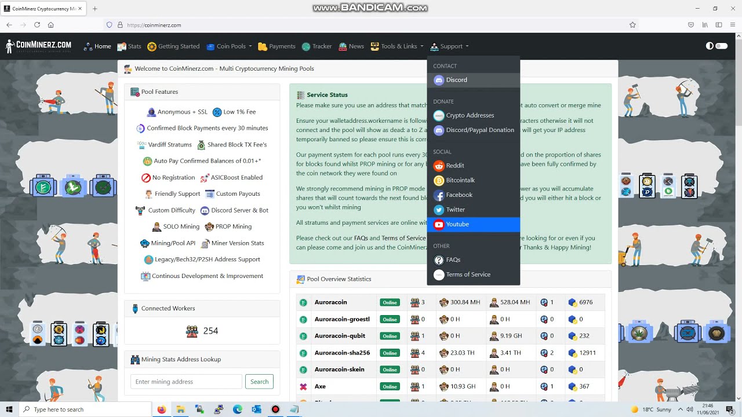Open the Firefox hamburger menu
Screen dimensions: 742x417
coord(733,25)
